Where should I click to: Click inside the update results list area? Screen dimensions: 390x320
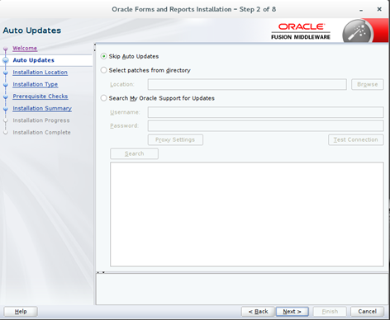pyautogui.click(x=247, y=214)
